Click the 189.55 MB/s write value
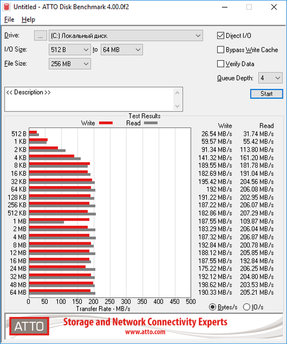The height and width of the screenshot is (344, 287). pyautogui.click(x=215, y=165)
